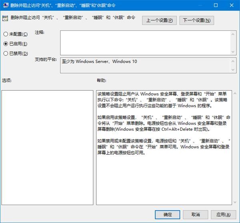Screen dimensions: 240x223
Task: Click the policy setting icon beside the heading
Action: tap(5, 18)
